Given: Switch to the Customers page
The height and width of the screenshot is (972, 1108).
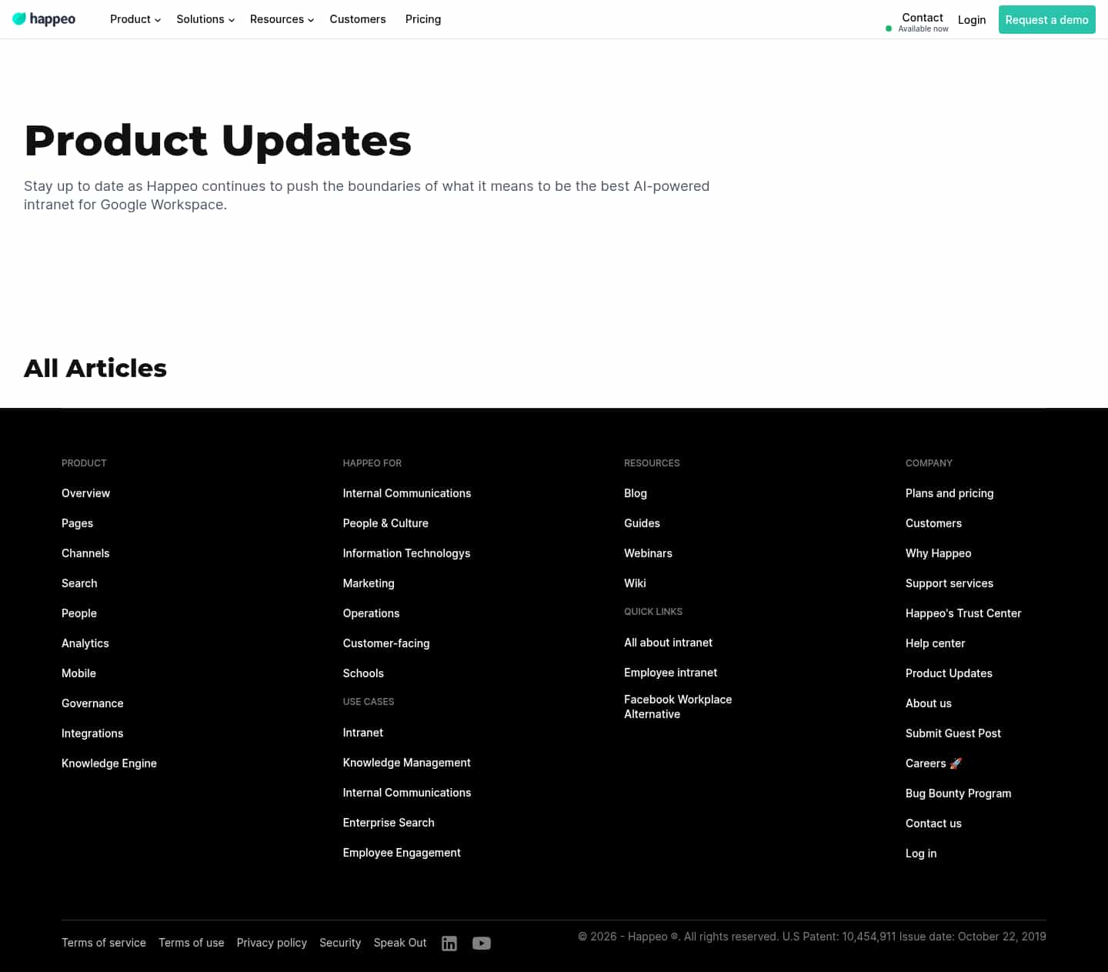Looking at the screenshot, I should tap(358, 19).
